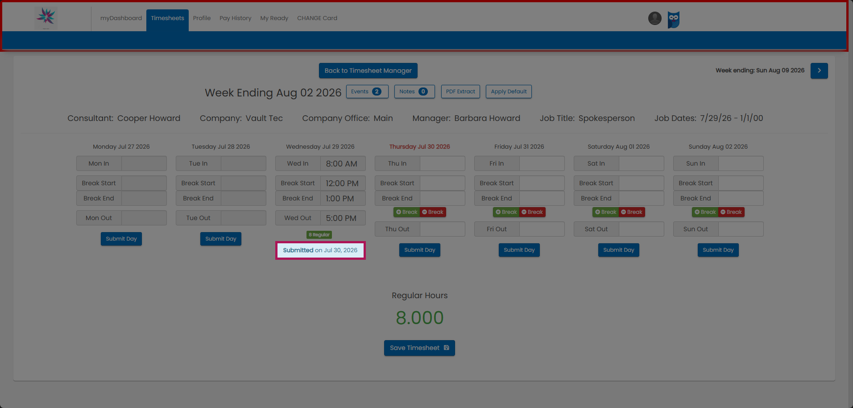This screenshot has height=408, width=853.
Task: Add a break on Sunday
Action: tap(705, 212)
